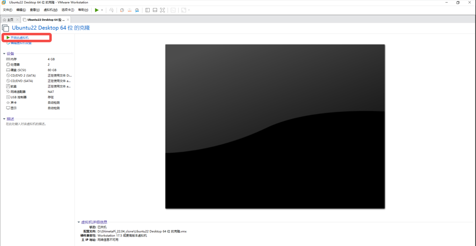
Task: Collapse the 设备 section
Action: pyautogui.click(x=4, y=54)
